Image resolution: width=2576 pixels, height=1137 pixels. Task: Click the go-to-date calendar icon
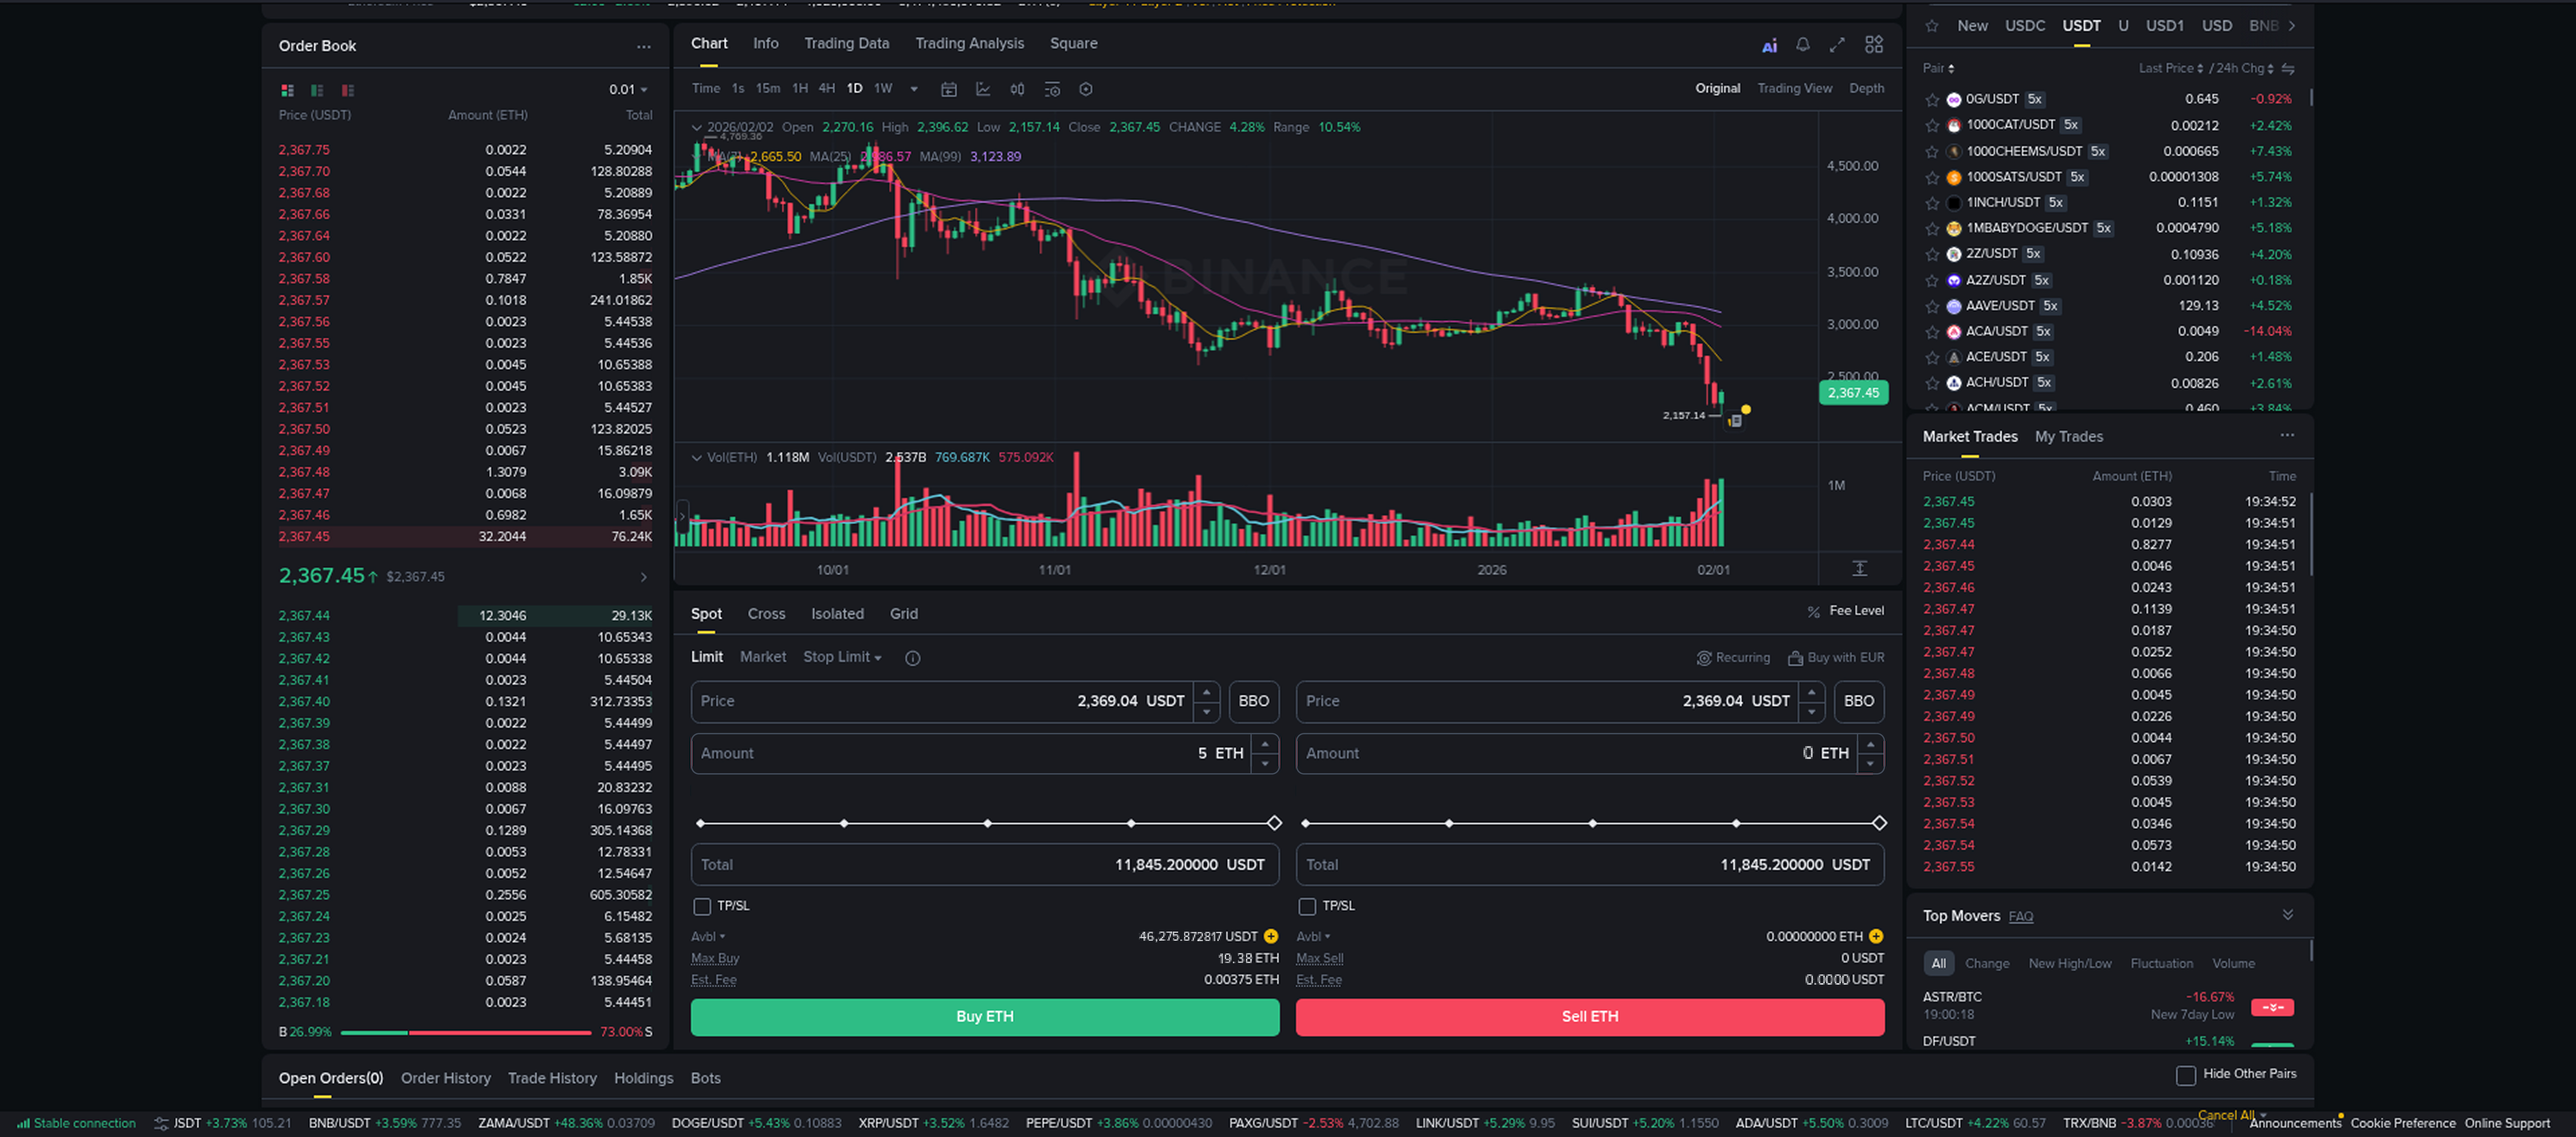[949, 89]
